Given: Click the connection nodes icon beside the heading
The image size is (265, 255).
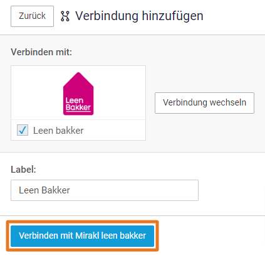Looking at the screenshot, I should pos(65,16).
